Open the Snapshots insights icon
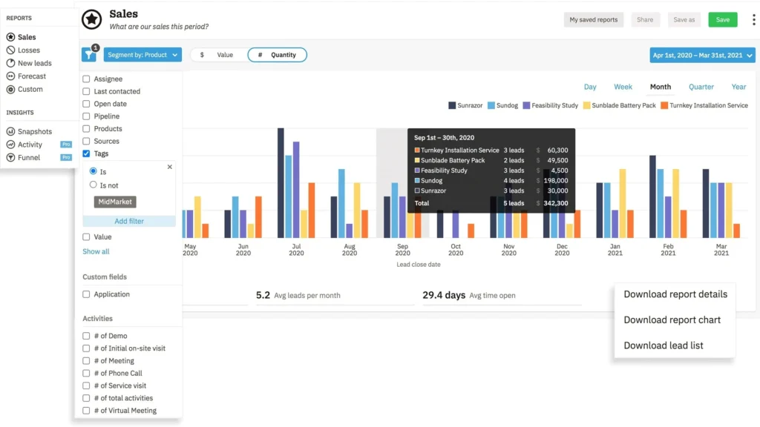 (12, 131)
